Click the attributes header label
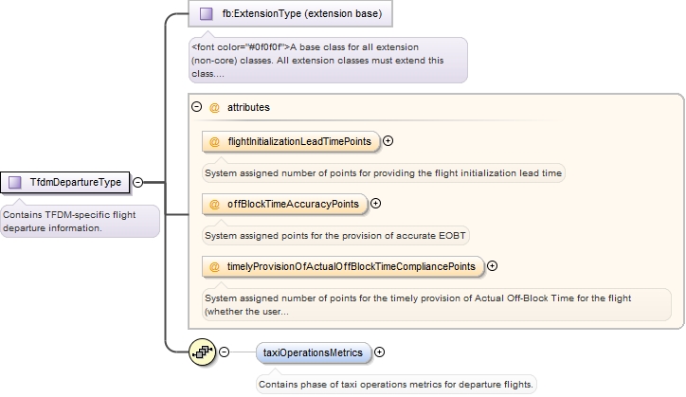 (x=248, y=107)
